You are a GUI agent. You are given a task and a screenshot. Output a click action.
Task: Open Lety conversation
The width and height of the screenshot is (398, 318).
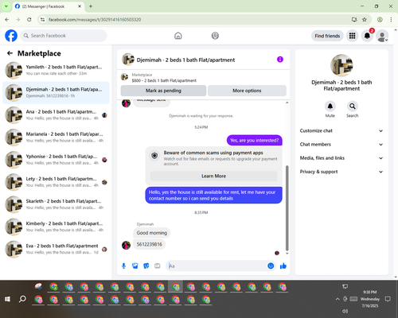56,182
